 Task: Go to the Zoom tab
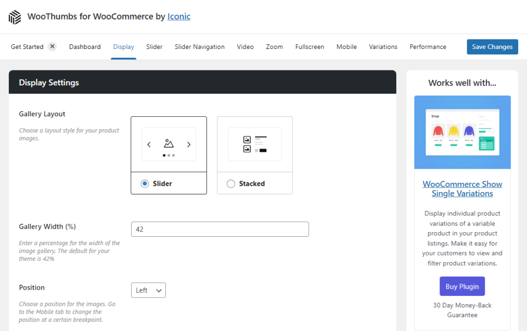click(x=274, y=47)
